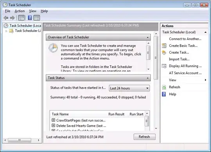Click tree pane scroll left arrow

(x=5, y=140)
